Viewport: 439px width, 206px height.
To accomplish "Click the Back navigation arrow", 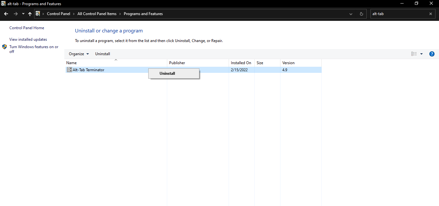I will pyautogui.click(x=6, y=14).
